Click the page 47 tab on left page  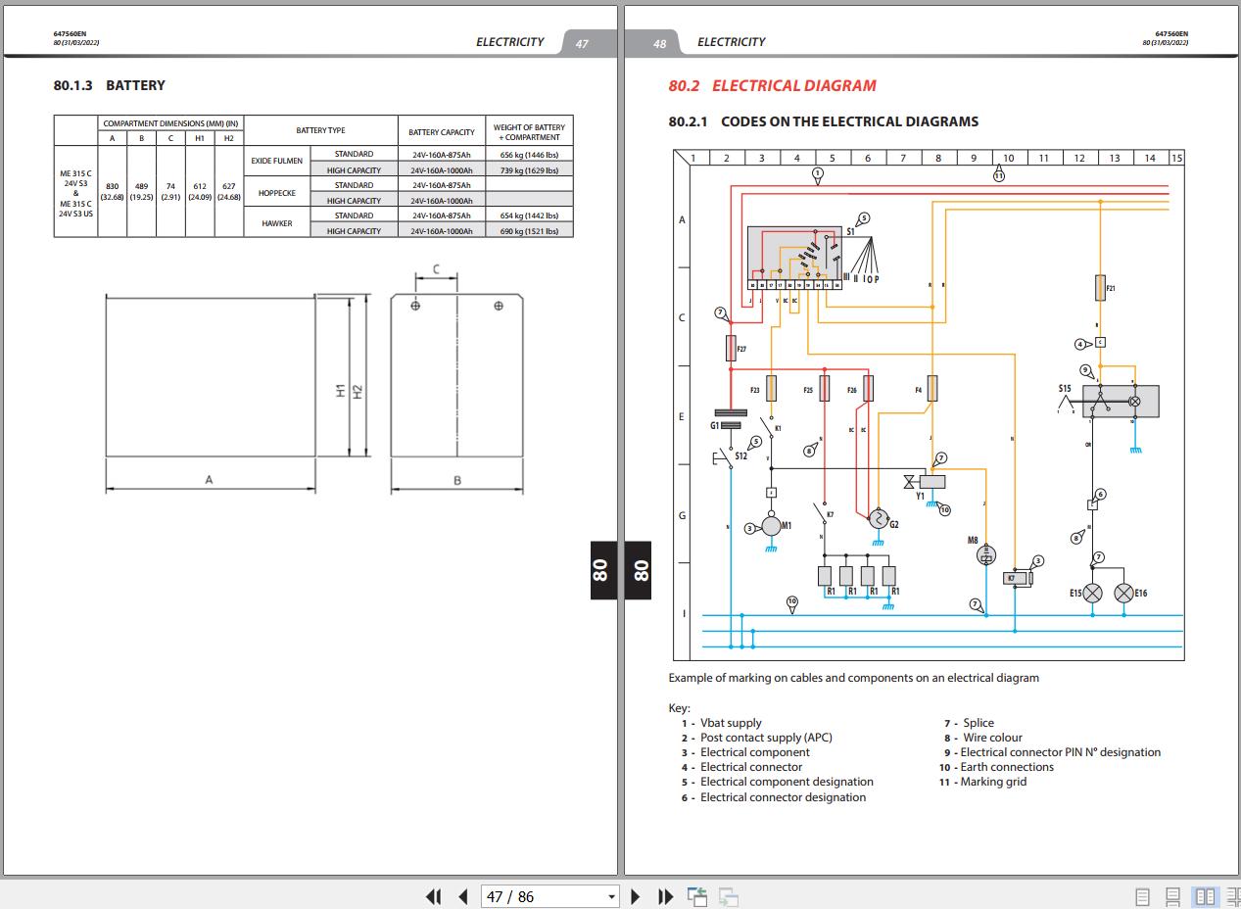coord(582,43)
